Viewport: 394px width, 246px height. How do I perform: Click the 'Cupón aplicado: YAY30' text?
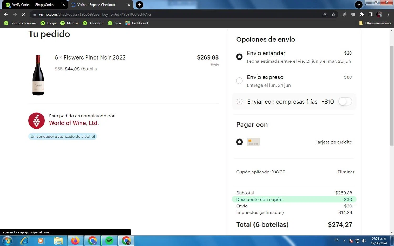tap(261, 172)
